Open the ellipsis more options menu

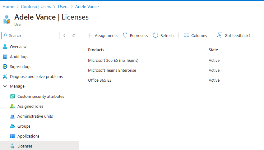[x=99, y=17]
